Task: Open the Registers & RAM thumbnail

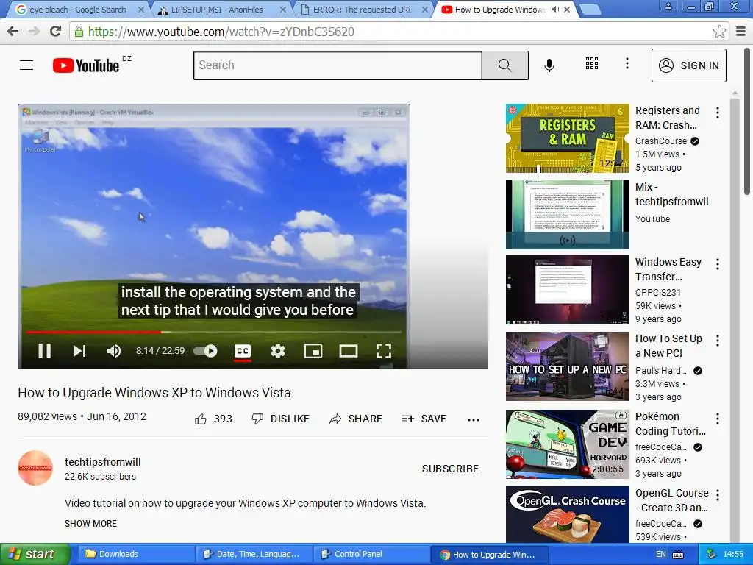Action: point(567,138)
